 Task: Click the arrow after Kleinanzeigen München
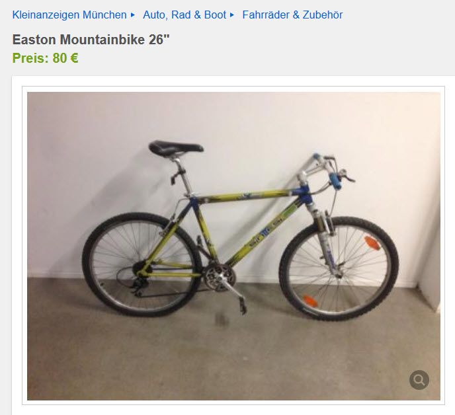133,15
